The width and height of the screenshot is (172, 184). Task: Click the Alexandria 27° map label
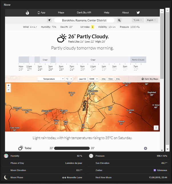47,112
